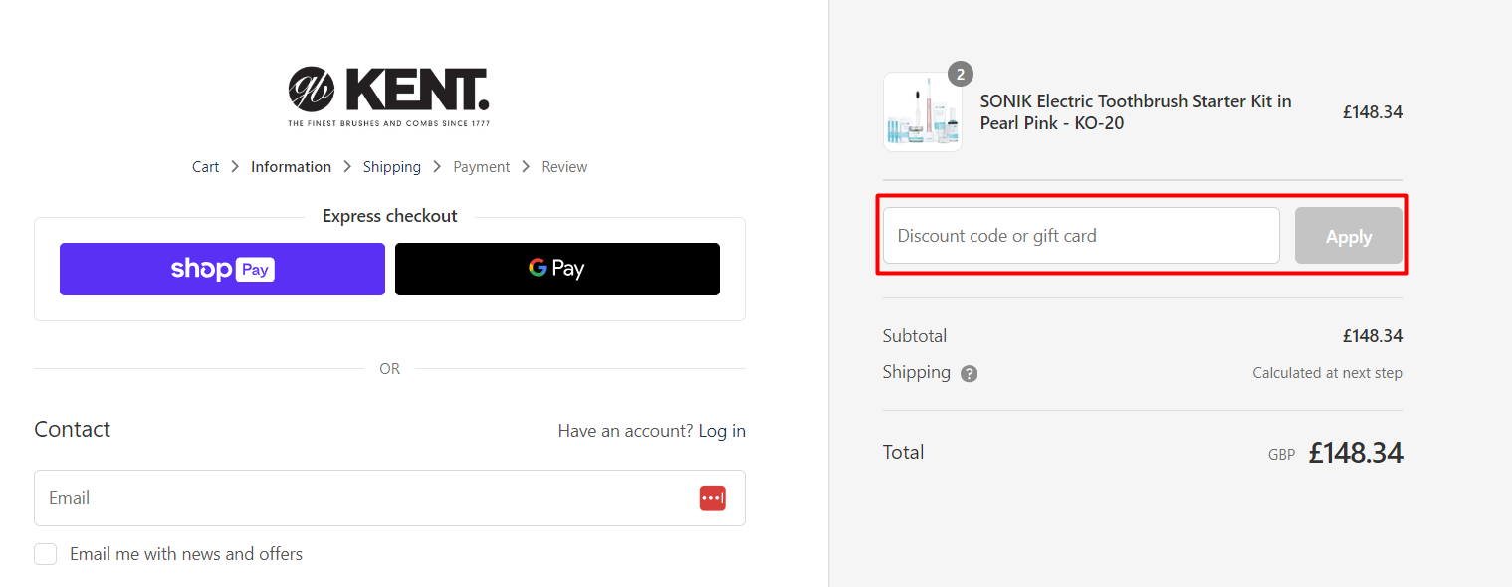Click the GBP total amount £148.34
This screenshot has width=1512, height=587.
coord(1355,454)
